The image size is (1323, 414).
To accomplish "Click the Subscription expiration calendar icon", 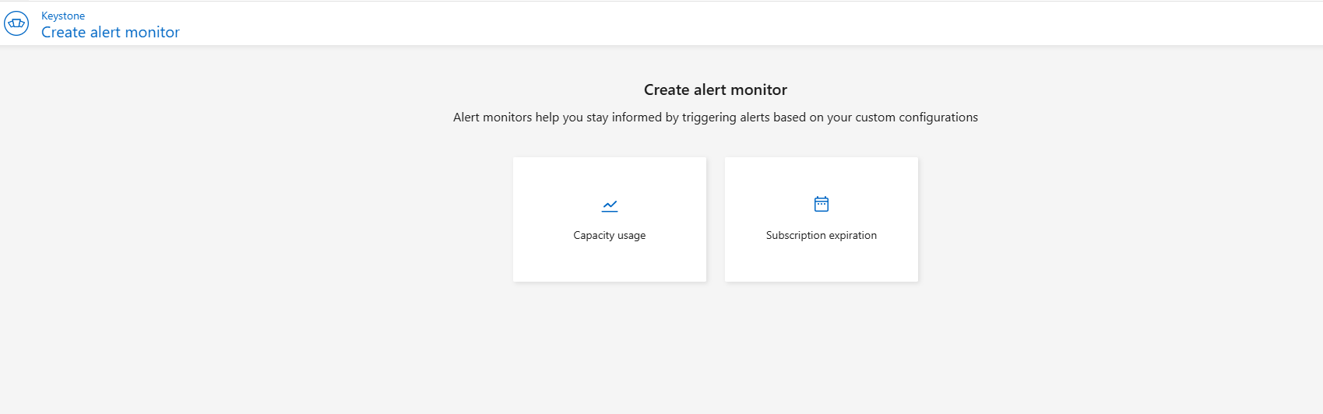I will pyautogui.click(x=822, y=204).
